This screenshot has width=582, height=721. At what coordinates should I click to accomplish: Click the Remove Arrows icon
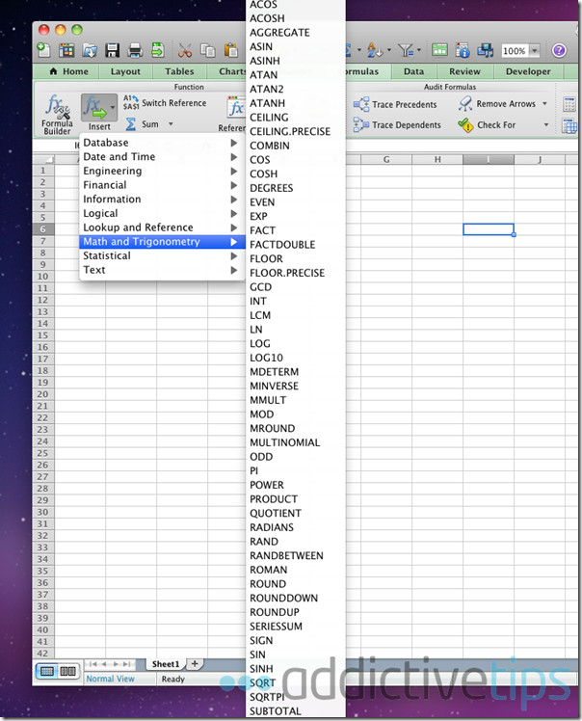[x=465, y=104]
